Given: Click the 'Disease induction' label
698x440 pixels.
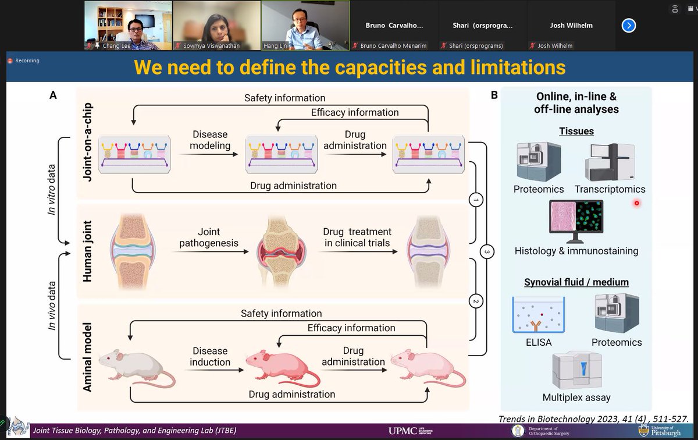Looking at the screenshot, I should pyautogui.click(x=210, y=356).
